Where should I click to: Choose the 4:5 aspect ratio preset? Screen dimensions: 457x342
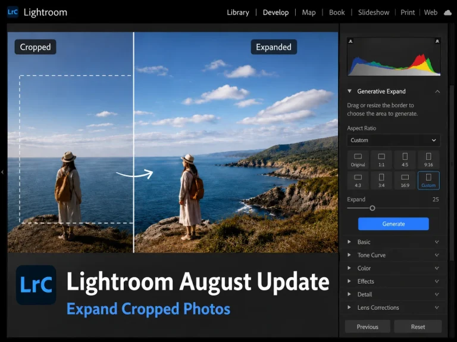[405, 160]
